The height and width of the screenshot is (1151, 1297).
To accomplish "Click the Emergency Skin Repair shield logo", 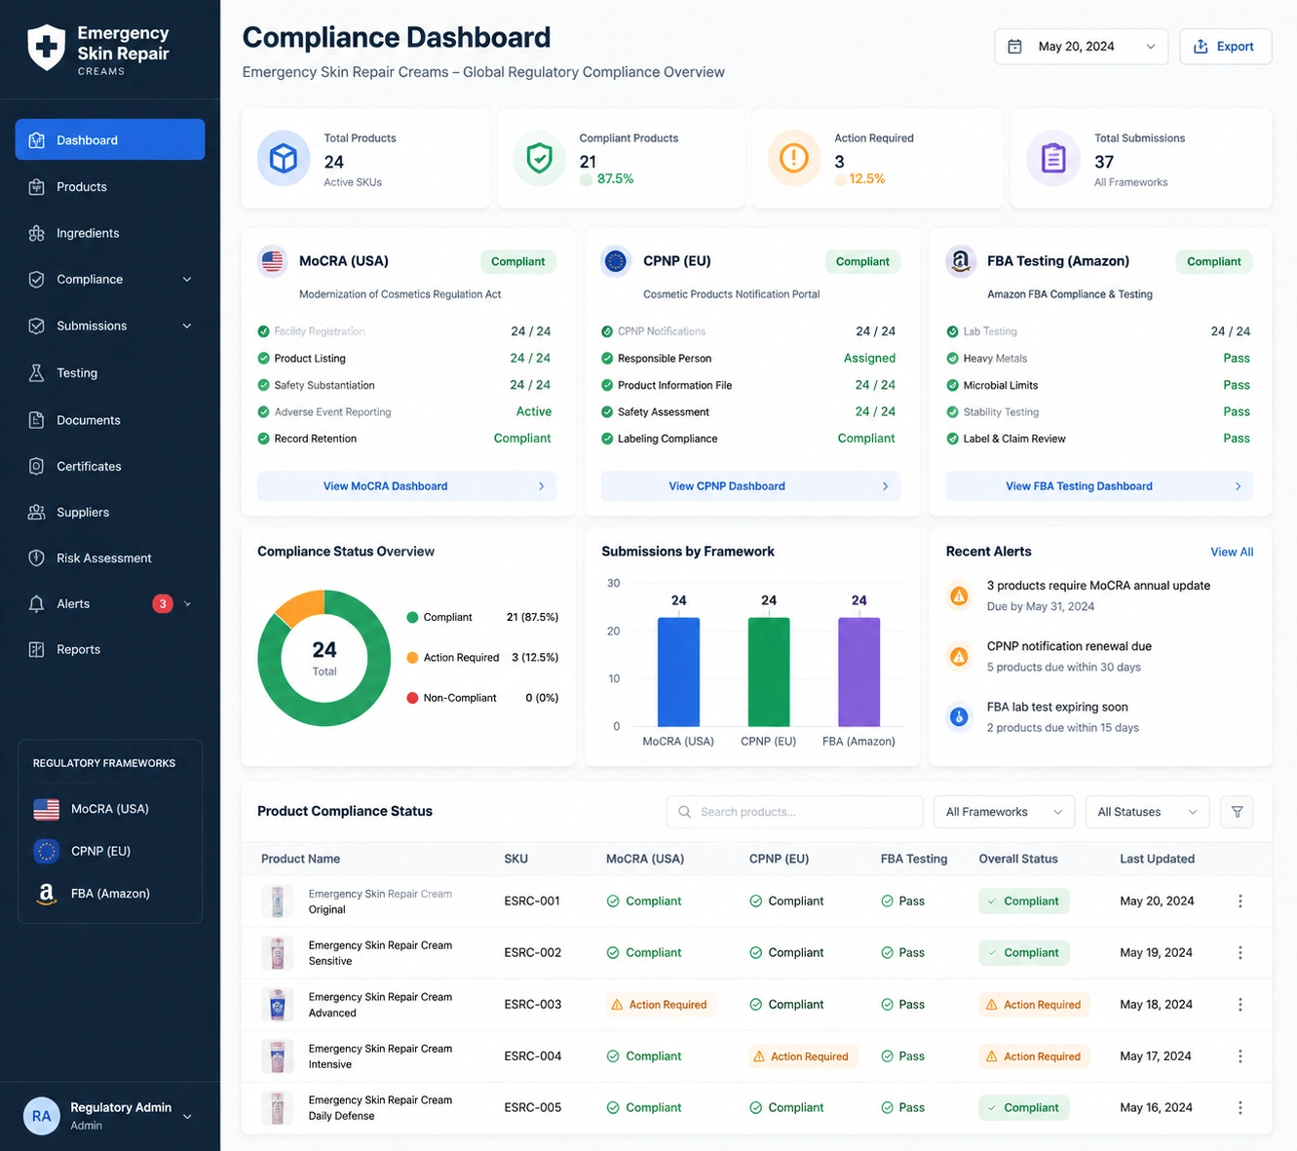I will click(x=46, y=48).
